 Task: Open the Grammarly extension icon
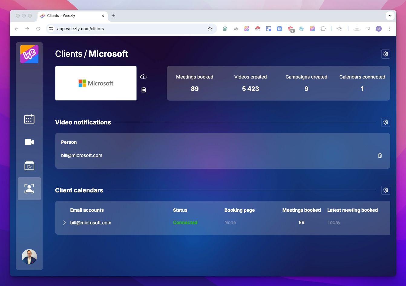point(225,29)
